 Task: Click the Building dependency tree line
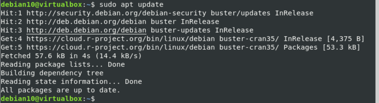click(52, 73)
